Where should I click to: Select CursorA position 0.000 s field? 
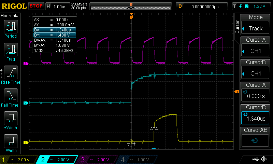click(255, 95)
